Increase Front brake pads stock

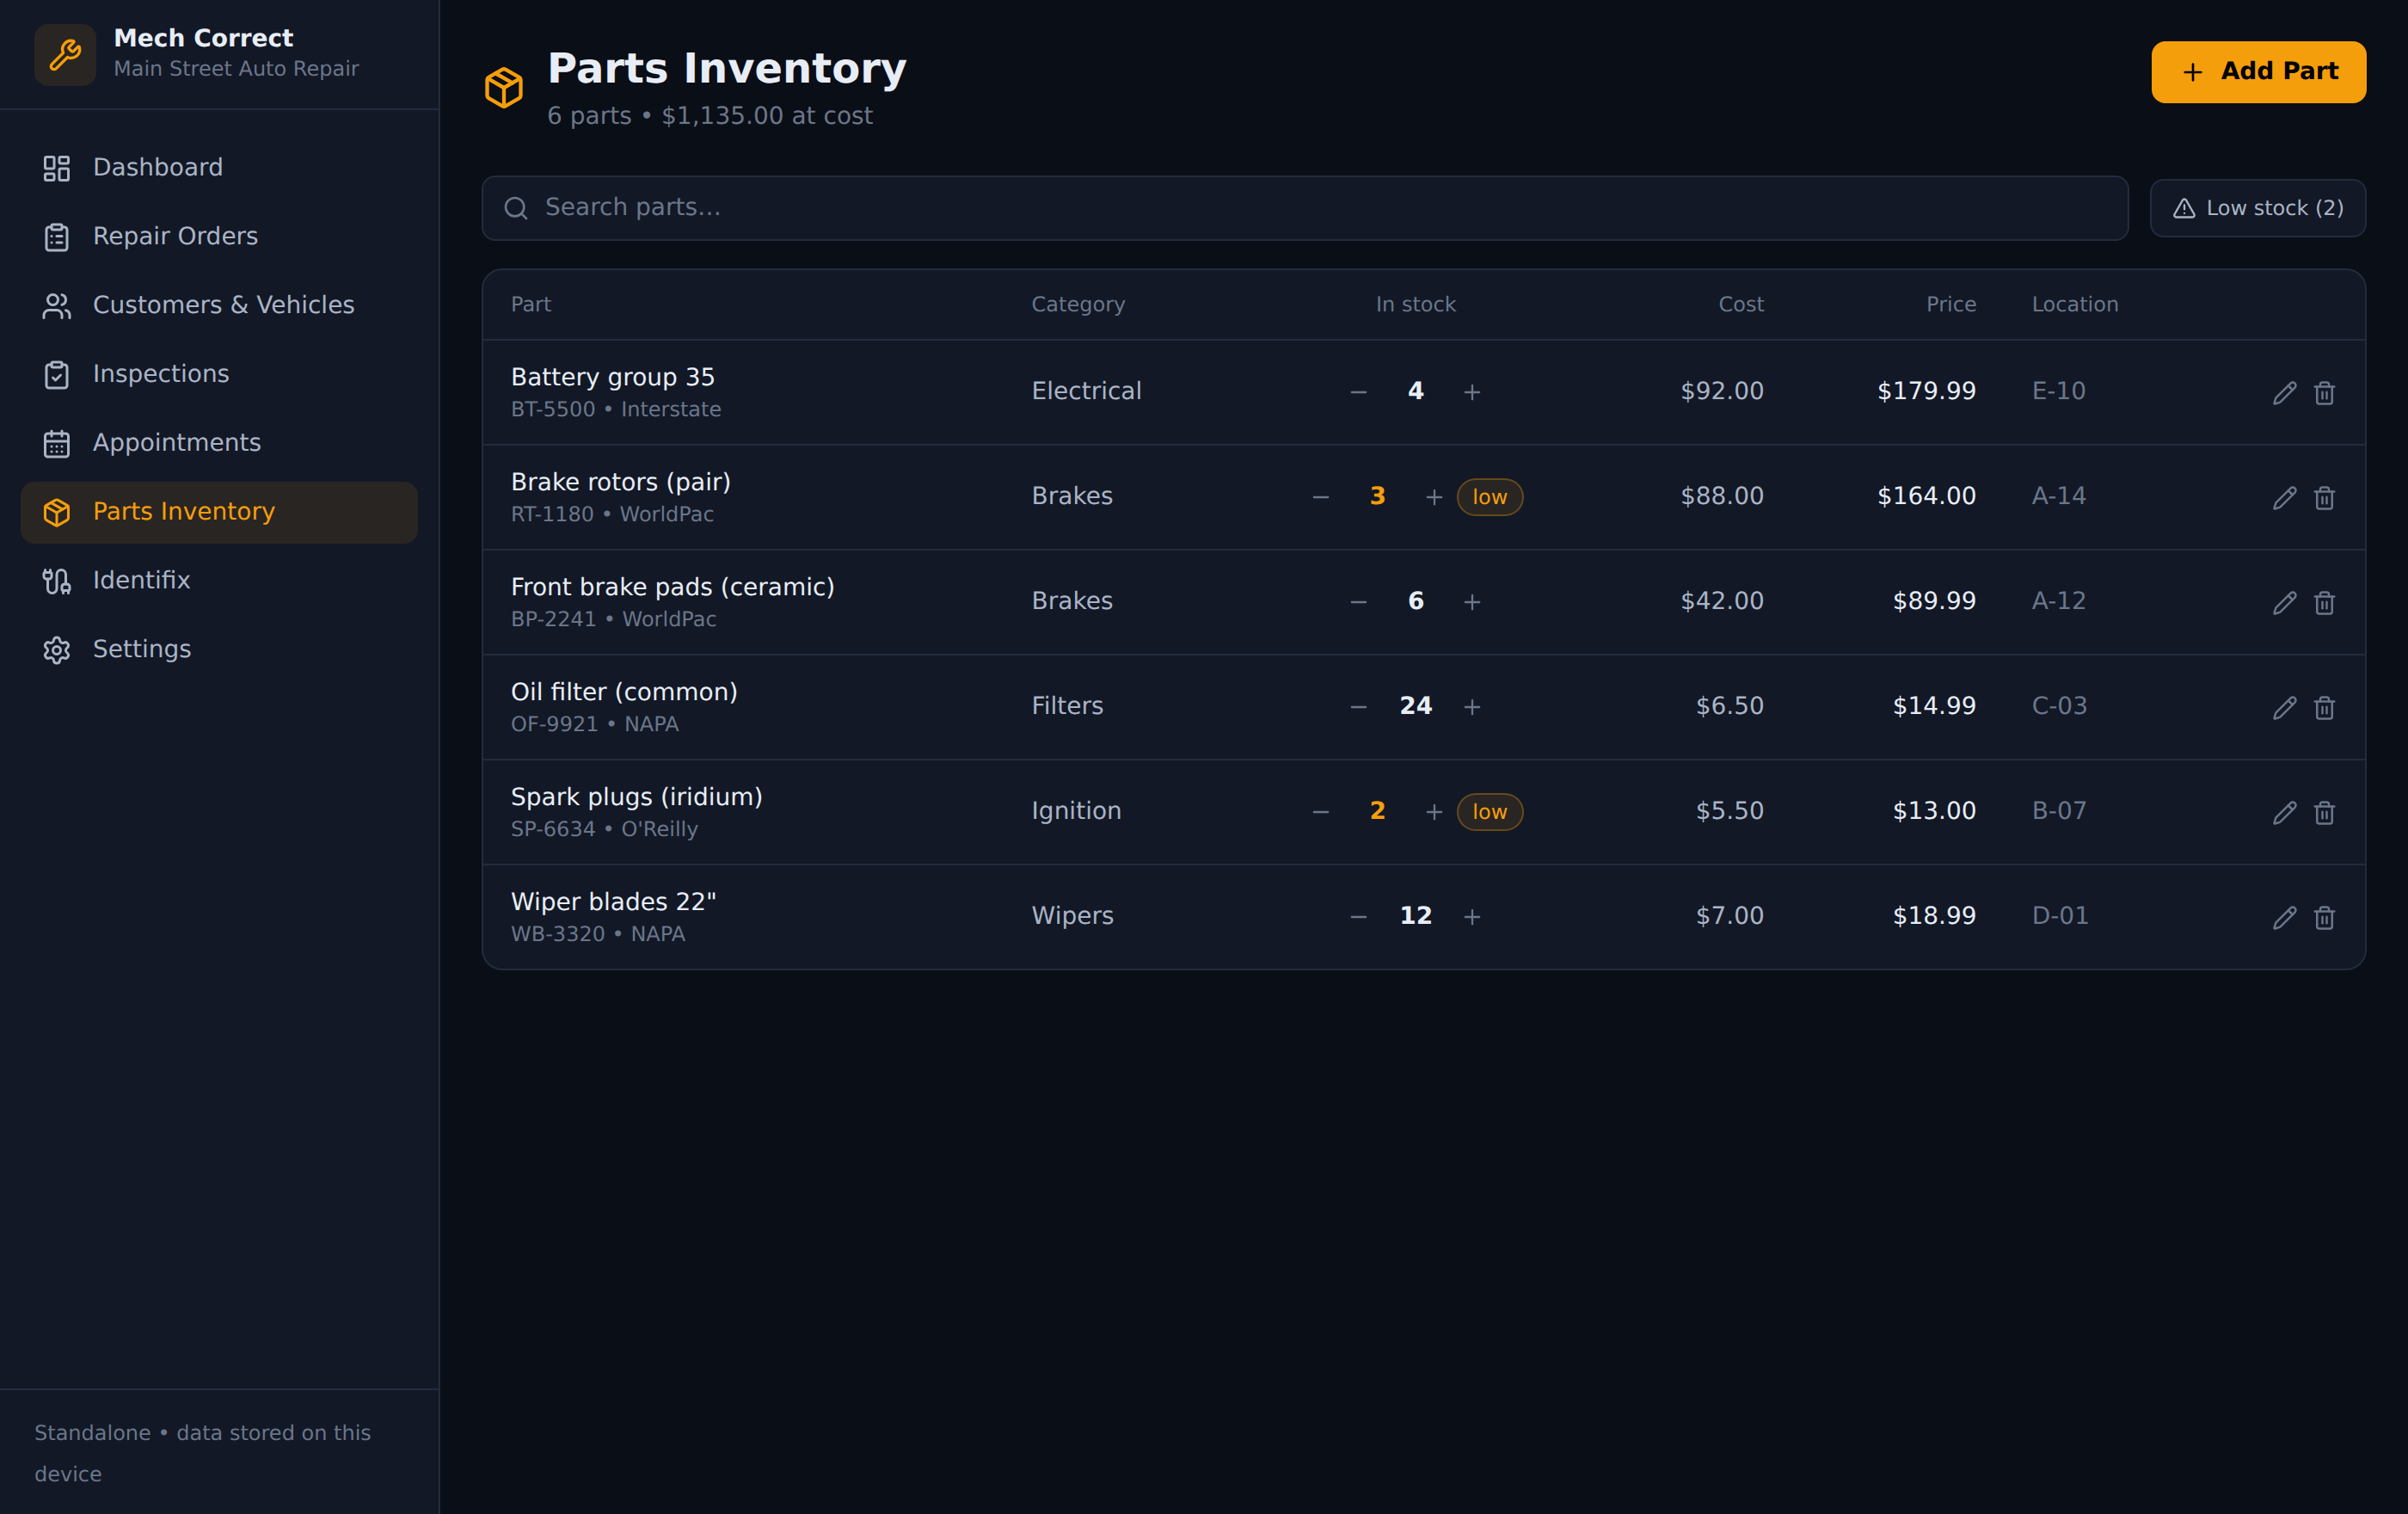[x=1472, y=602]
